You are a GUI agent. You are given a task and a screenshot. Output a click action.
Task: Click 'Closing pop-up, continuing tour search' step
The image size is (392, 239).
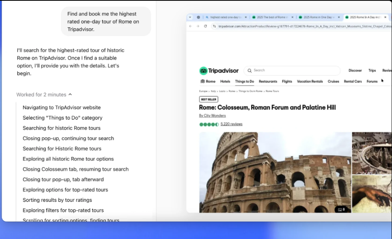68,139
